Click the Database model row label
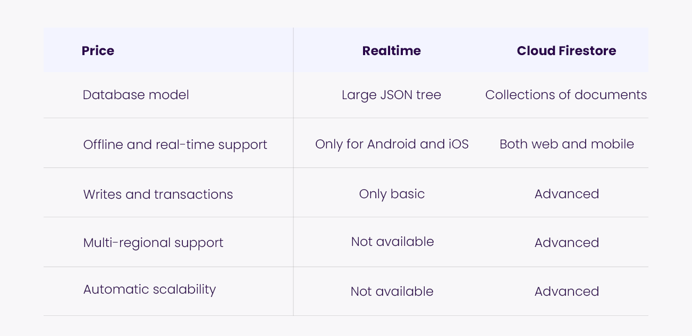Viewport: 692px width, 336px height. point(136,95)
